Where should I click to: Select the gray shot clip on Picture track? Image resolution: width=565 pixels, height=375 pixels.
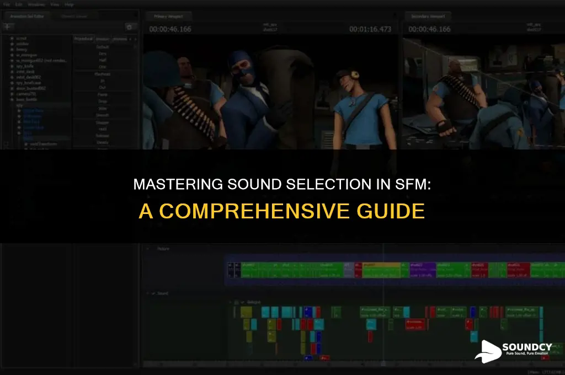(349, 270)
